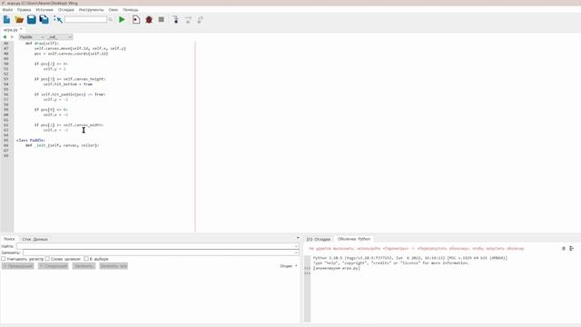581x327 pixels.
Task: Switch to the Оболочка Python tab
Action: (x=354, y=239)
